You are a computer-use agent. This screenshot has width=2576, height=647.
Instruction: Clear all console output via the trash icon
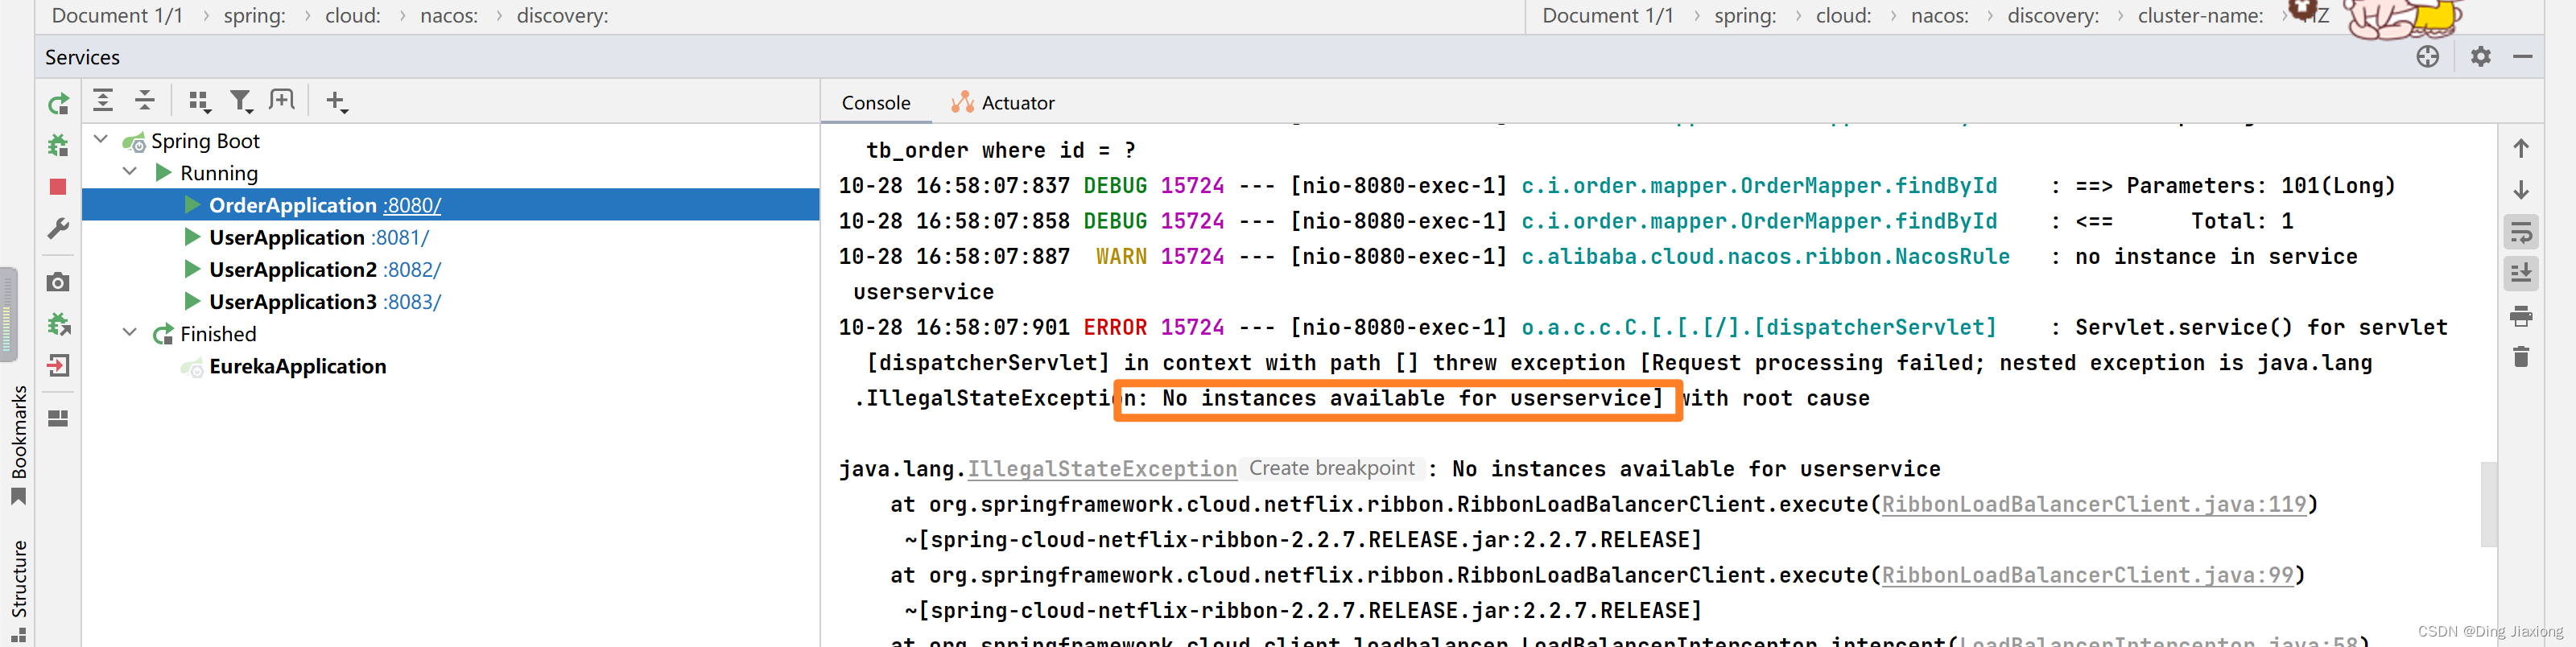[2521, 357]
